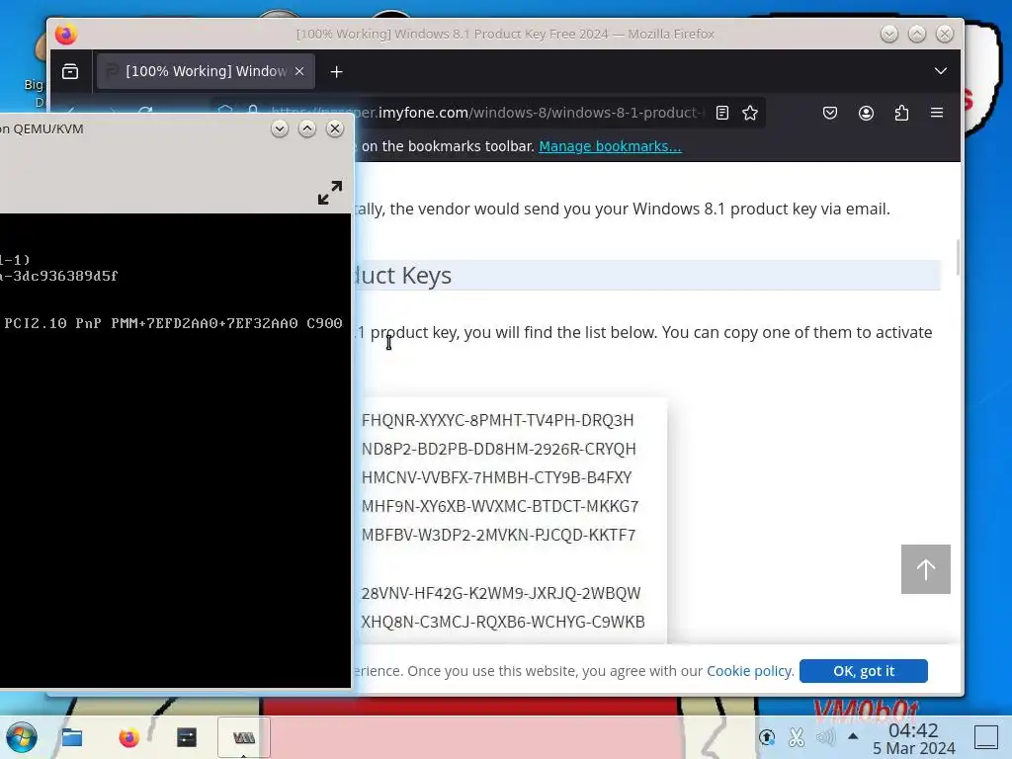Click key MBFBV-W3DP2-2MVKN-PJCQD-KKTF7
This screenshot has width=1012, height=759.
coord(498,535)
